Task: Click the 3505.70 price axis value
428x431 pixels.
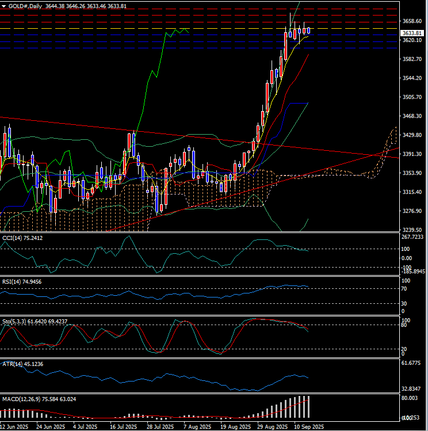Action: point(412,97)
